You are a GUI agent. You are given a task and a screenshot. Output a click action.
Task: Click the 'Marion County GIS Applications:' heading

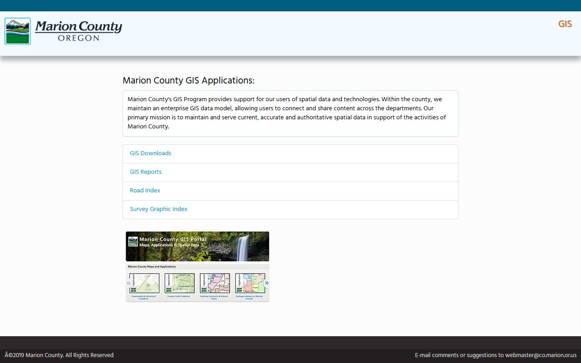(188, 80)
